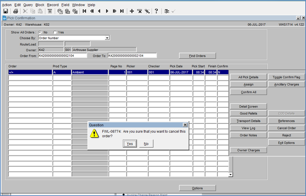Click the Copy toolbar icon
The image size is (306, 196).
(x=33, y=11)
